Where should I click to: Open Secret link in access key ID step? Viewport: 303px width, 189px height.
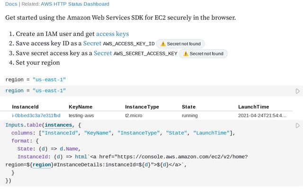click(92, 43)
